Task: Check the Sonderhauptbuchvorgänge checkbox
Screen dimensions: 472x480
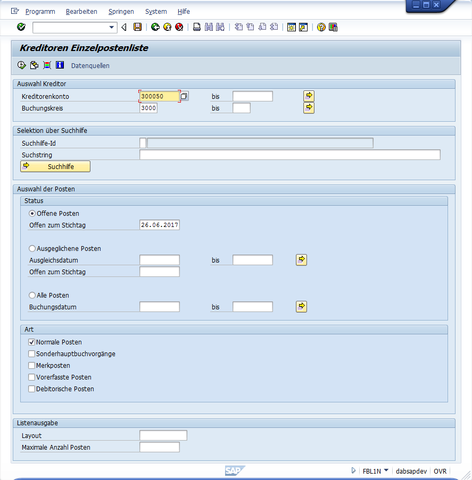Action: click(x=31, y=353)
